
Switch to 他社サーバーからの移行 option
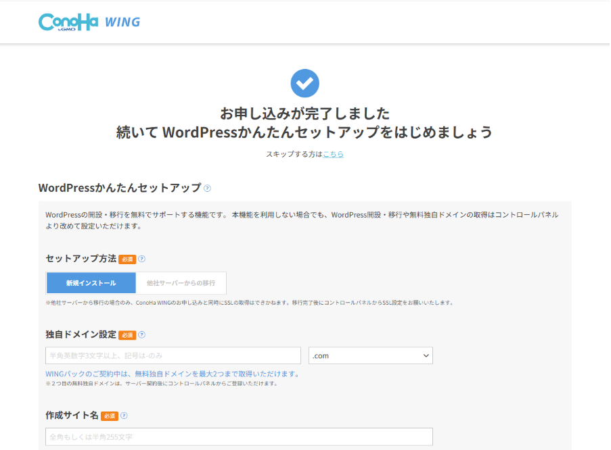click(x=181, y=283)
